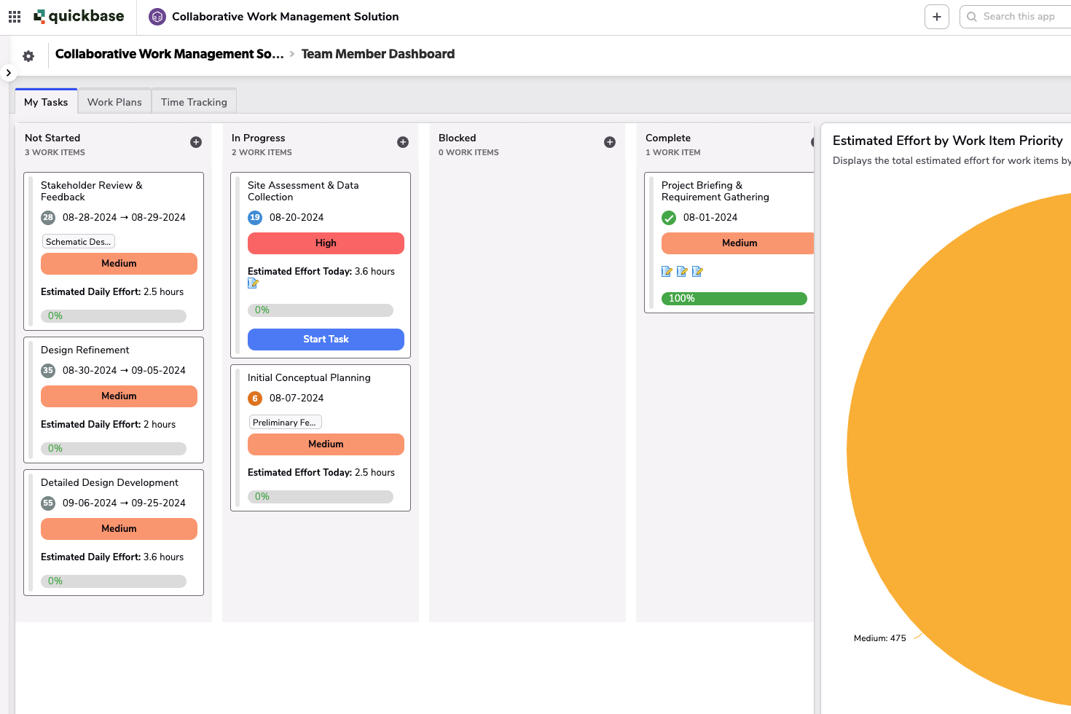This screenshot has height=714, width=1071.
Task: Expand the left sidebar chevron
Action: (8, 73)
